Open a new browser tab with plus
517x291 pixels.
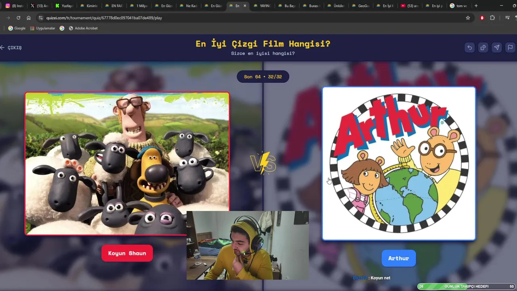pyautogui.click(x=476, y=6)
